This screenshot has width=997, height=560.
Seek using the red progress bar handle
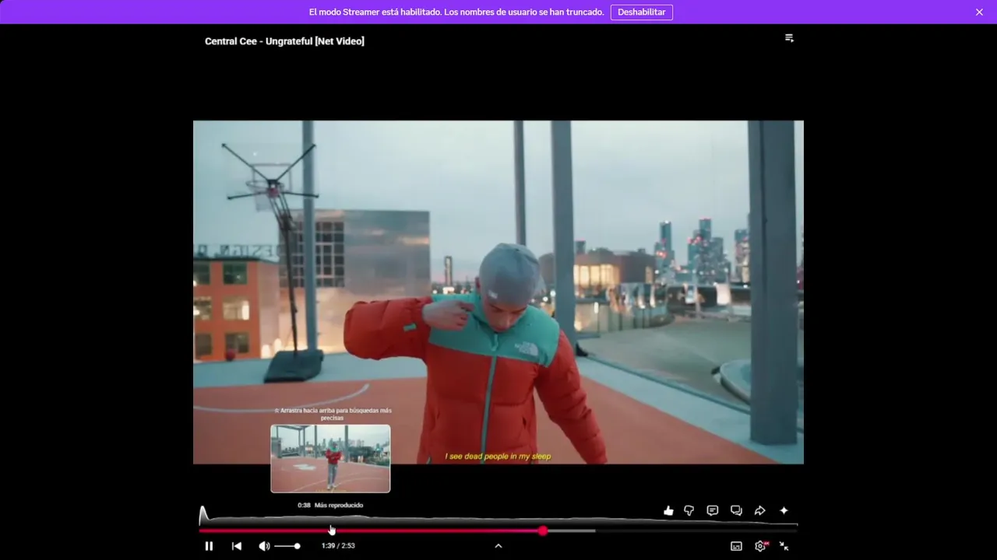point(543,531)
